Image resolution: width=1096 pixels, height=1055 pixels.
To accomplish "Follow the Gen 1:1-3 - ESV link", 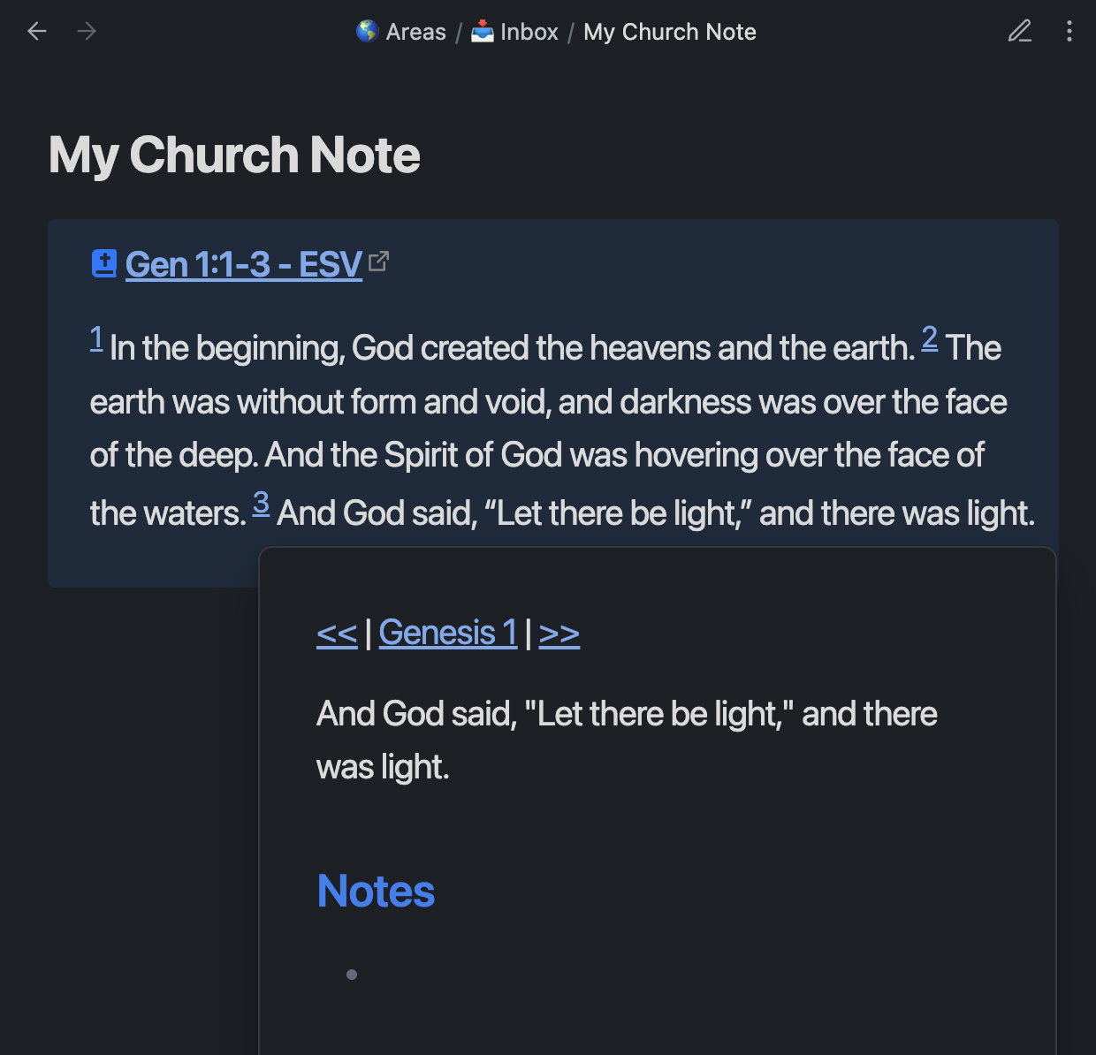I will tap(242, 263).
